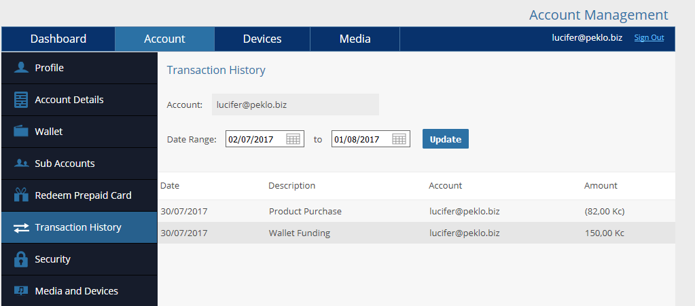The image size is (695, 306).
Task: Open the Devices tab
Action: coord(262,39)
